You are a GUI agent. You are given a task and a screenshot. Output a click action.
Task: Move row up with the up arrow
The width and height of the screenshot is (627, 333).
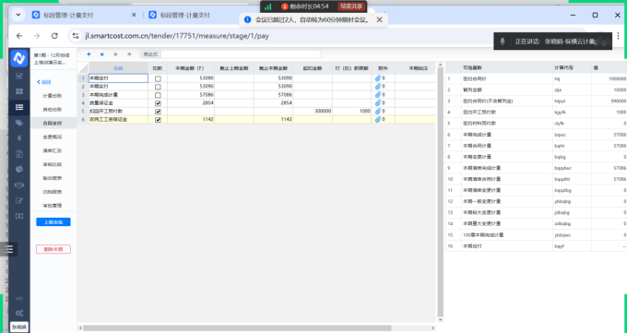click(129, 54)
